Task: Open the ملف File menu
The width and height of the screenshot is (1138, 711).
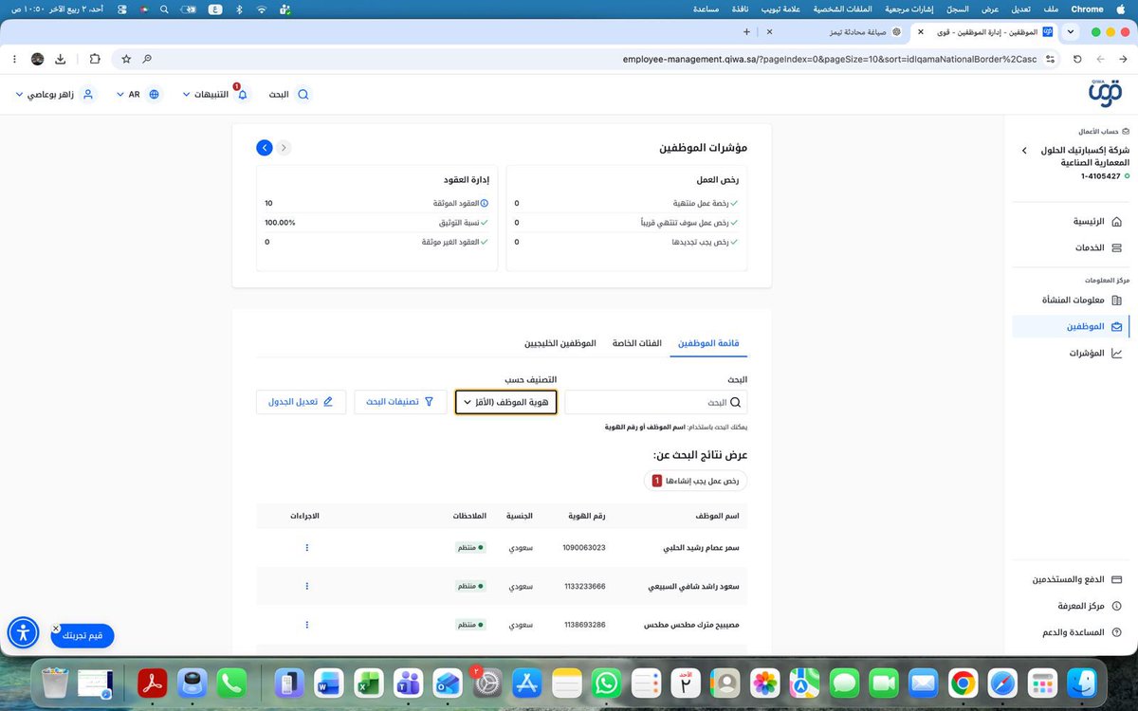Action: point(1050,9)
